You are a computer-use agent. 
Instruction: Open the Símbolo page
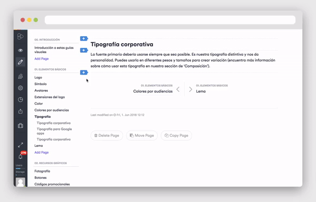[x=41, y=84]
